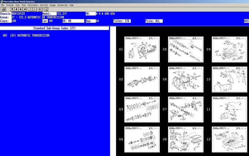Select 001 Automatic Transmission sub-group entry
249x156 pixels.
tap(26, 35)
